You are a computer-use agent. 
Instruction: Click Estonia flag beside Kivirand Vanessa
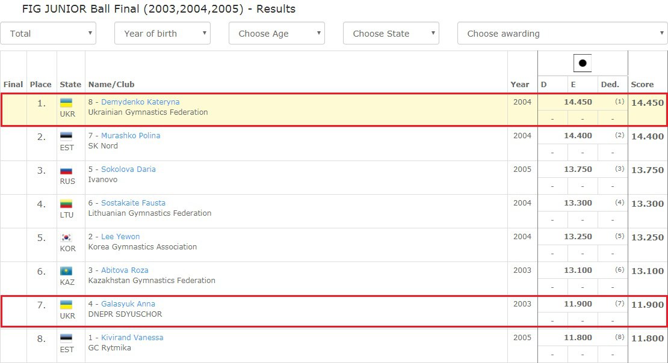tap(66, 338)
